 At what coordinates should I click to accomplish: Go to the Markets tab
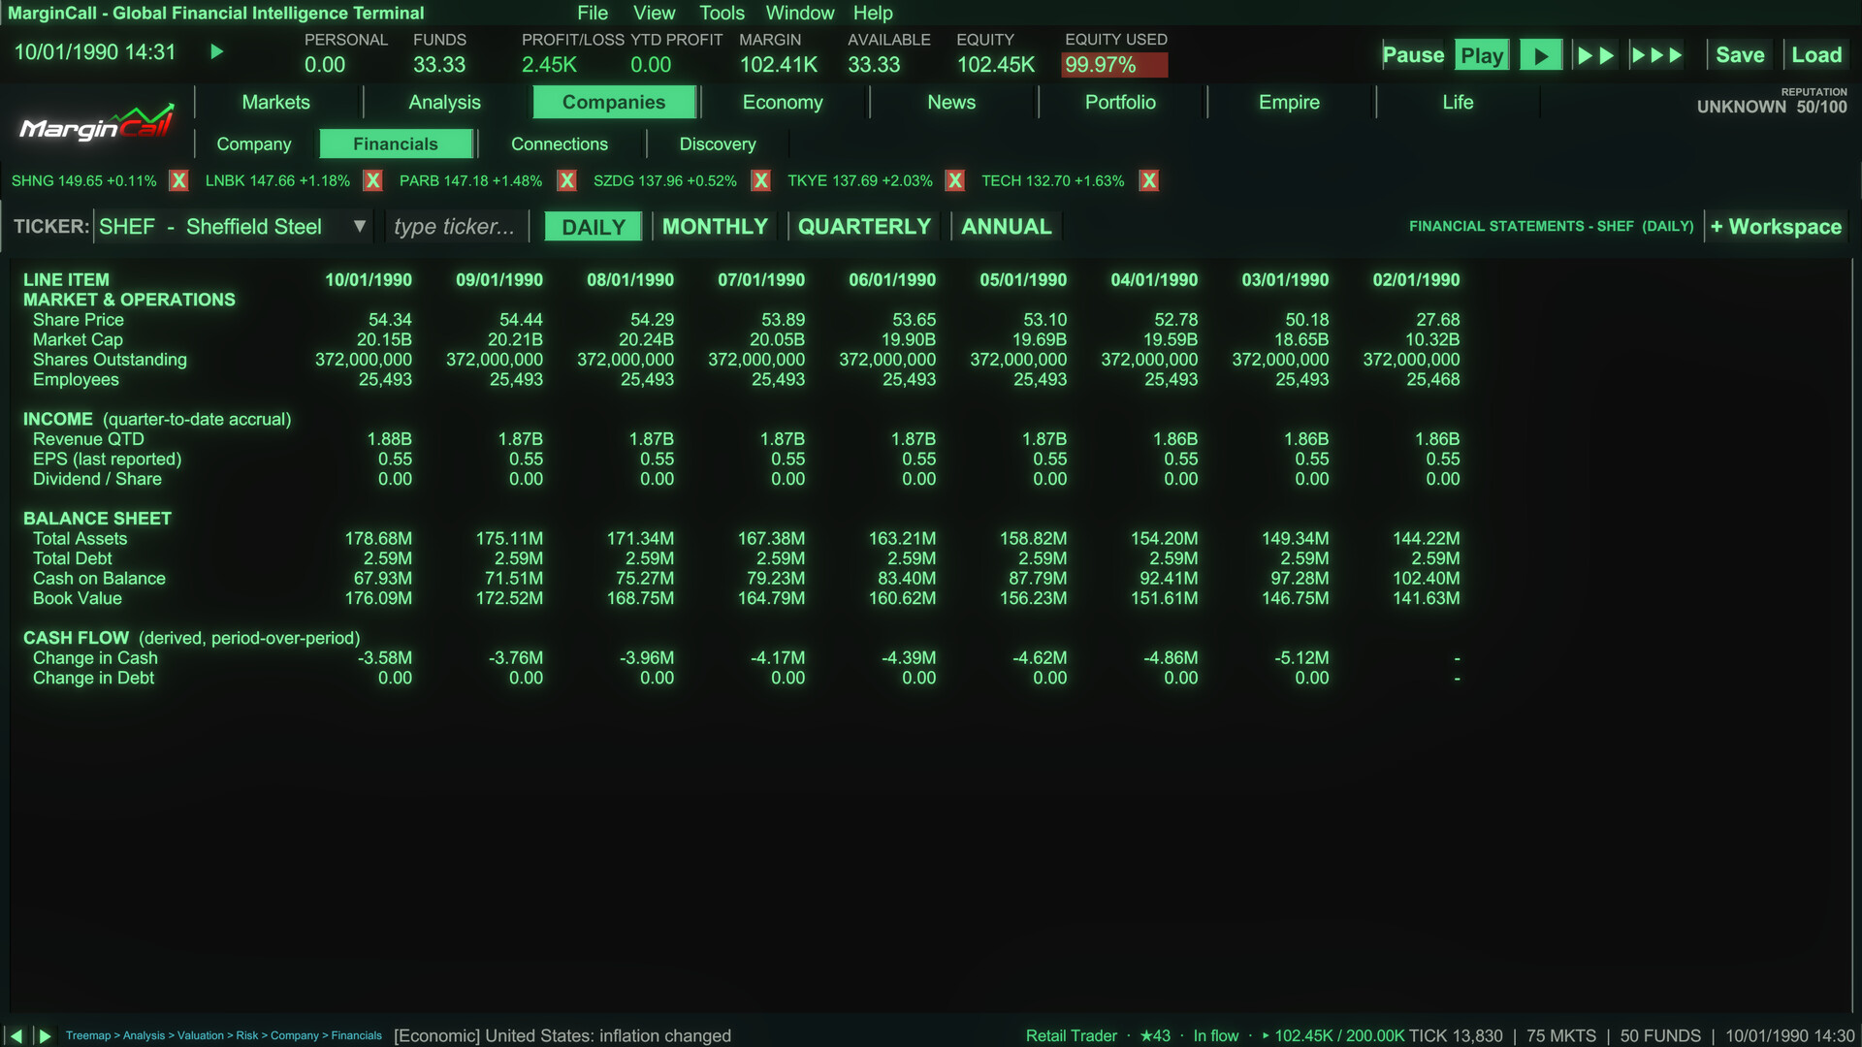[276, 102]
